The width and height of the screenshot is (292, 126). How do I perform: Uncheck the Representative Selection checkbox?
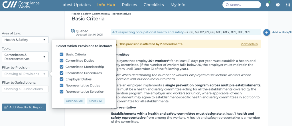click(61, 92)
